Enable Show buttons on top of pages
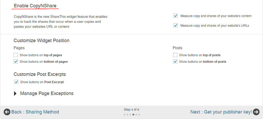The height and width of the screenshot is (119, 263). tap(16, 55)
